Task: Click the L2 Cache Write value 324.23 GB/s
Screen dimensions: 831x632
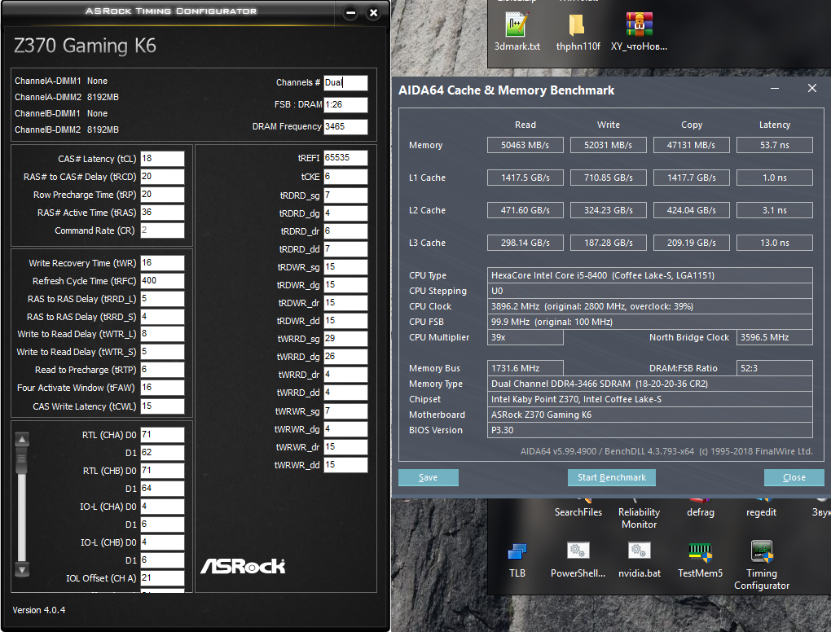Action: pyautogui.click(x=609, y=210)
